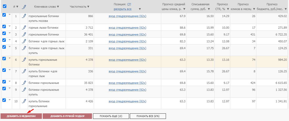Open 'вход спецразмещение (62x)' link in row 1
289x121 pixels.
click(127, 16)
